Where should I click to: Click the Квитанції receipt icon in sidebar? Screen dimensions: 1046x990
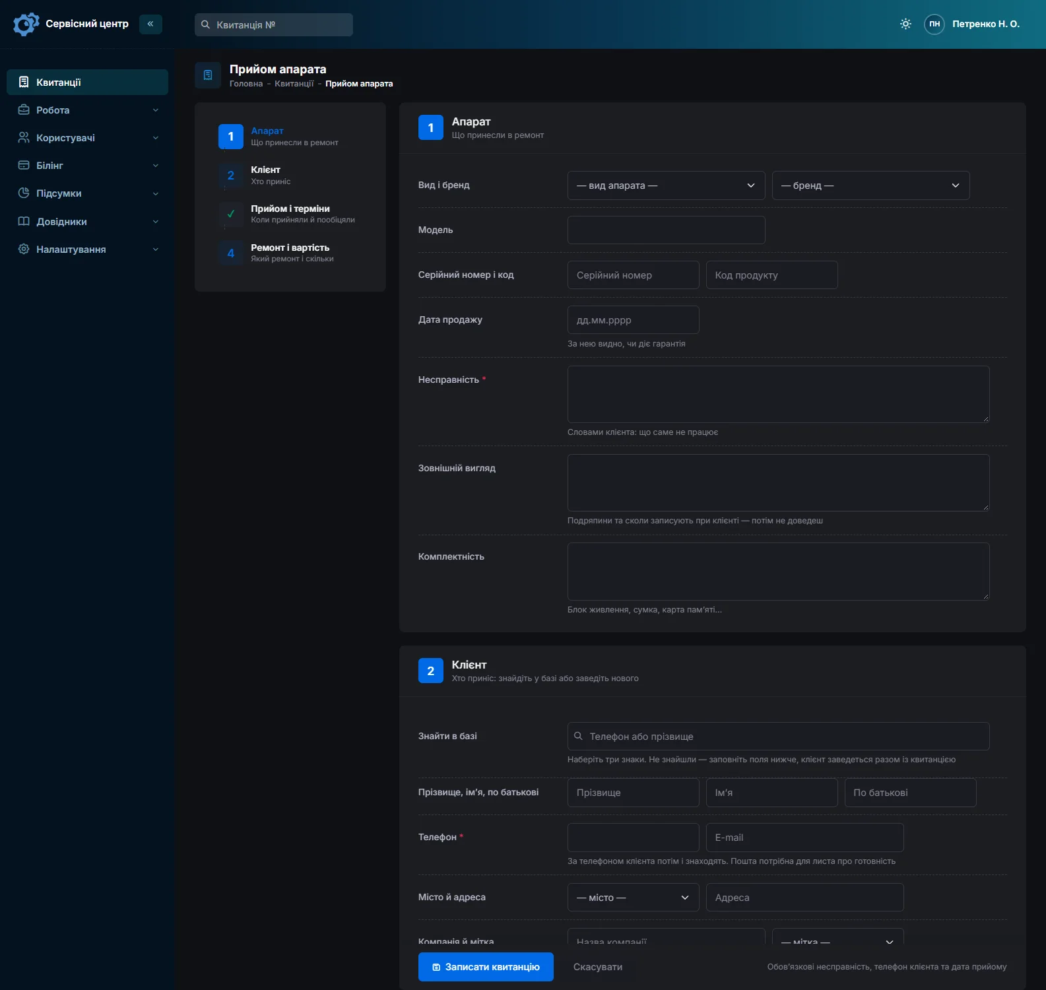click(x=24, y=82)
